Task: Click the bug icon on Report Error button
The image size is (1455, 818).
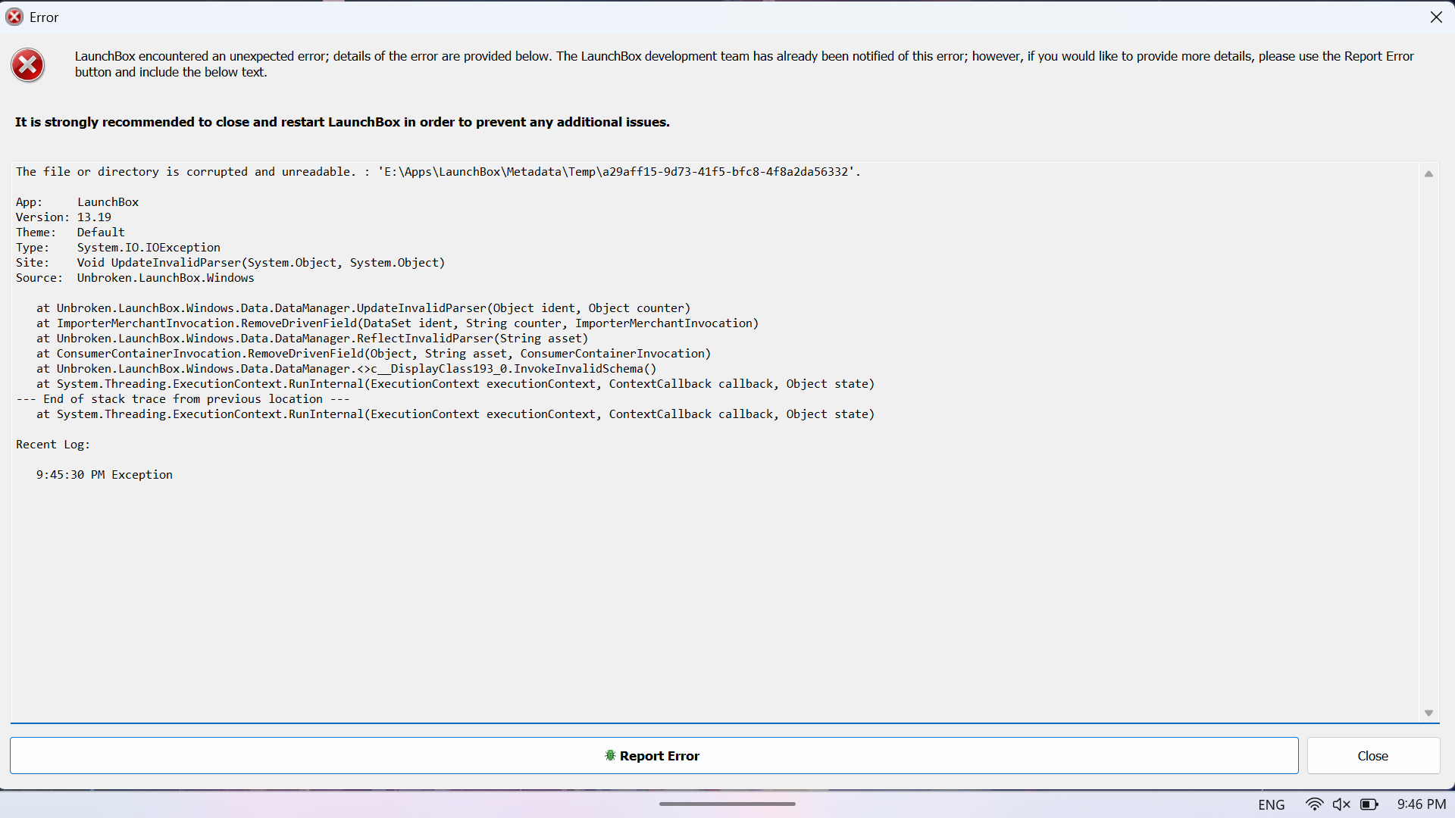Action: click(x=610, y=756)
